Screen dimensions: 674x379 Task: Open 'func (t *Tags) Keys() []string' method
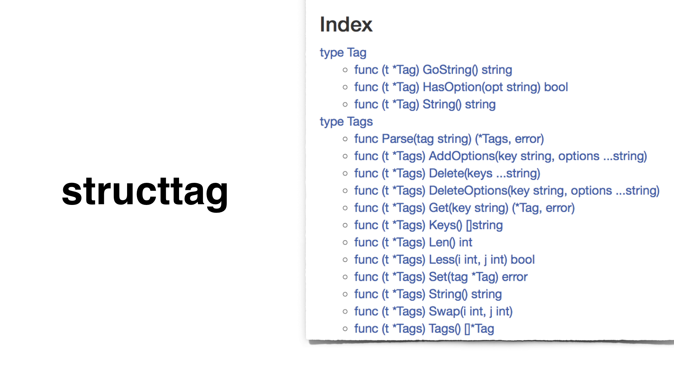(428, 225)
